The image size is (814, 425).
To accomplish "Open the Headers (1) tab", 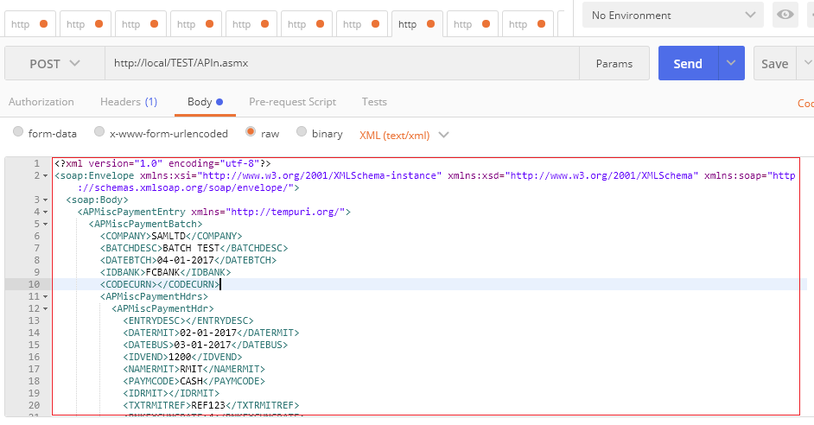I will click(129, 102).
